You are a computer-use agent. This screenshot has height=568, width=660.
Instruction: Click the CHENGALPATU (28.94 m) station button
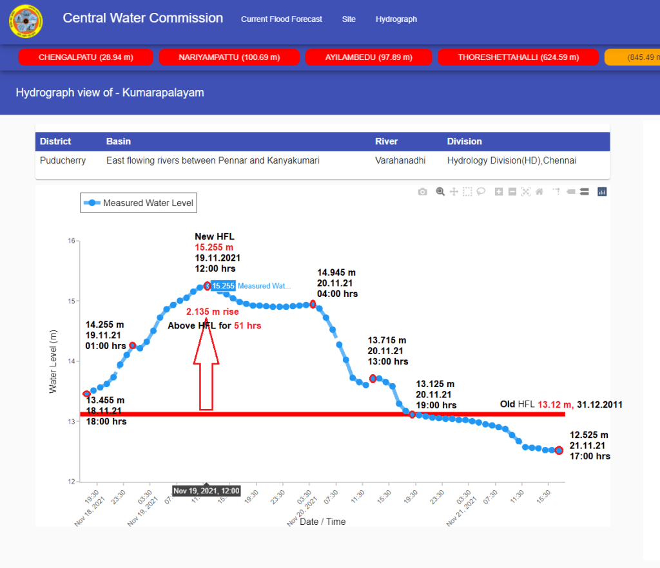click(x=86, y=57)
